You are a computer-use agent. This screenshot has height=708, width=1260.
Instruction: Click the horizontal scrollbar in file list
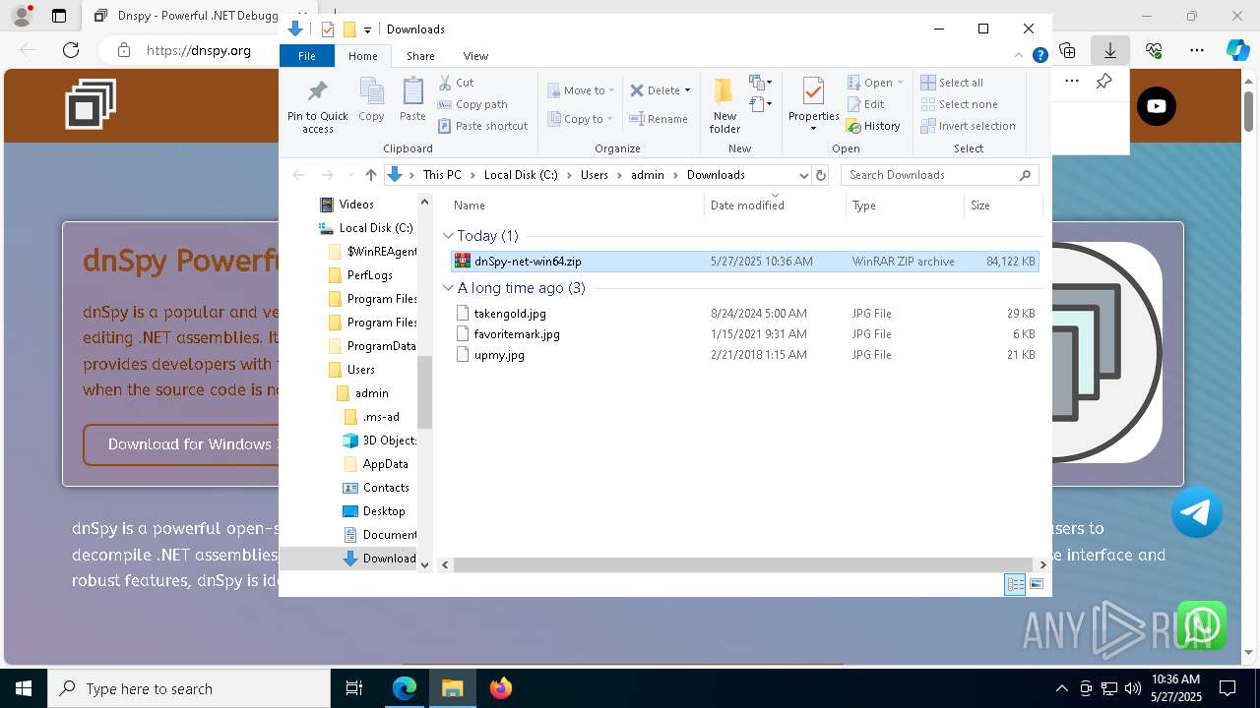743,564
